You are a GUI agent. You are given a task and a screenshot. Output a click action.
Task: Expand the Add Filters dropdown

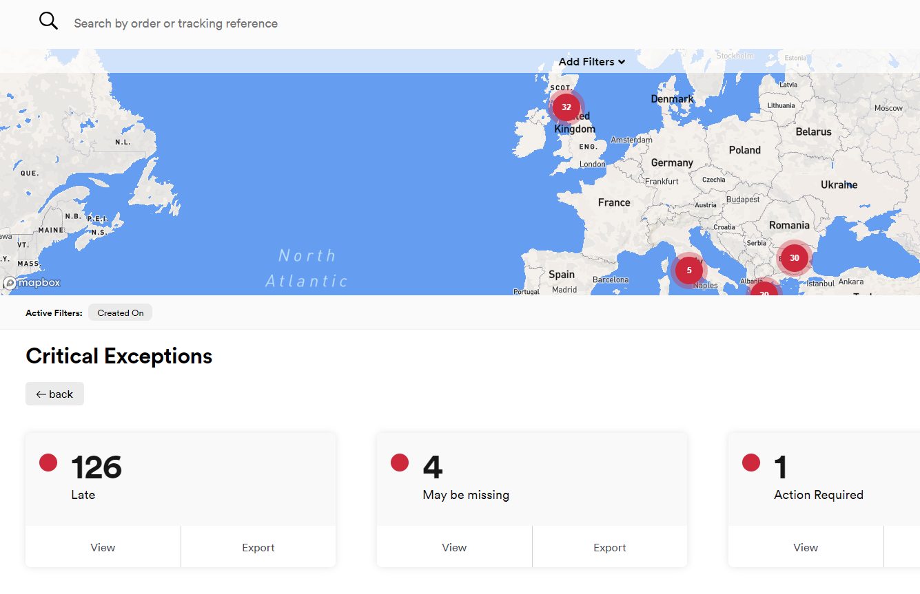pos(591,62)
